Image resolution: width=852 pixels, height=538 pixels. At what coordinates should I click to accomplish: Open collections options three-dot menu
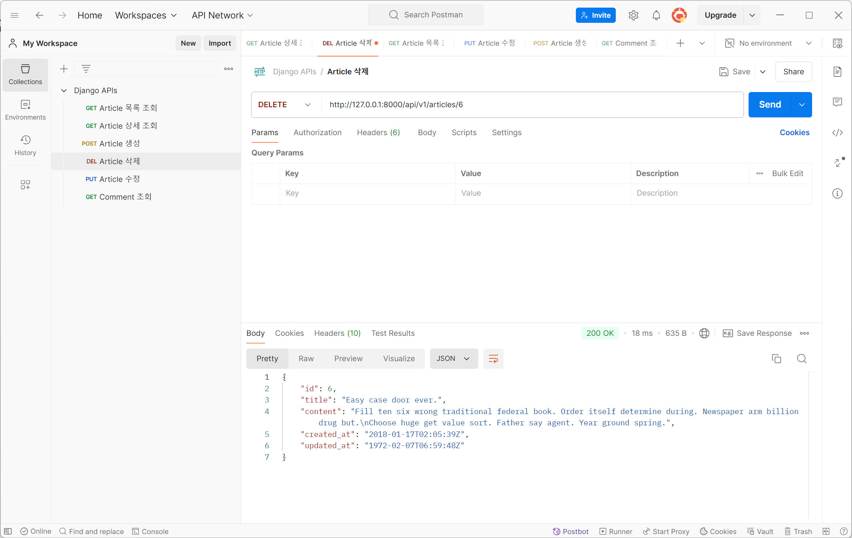(229, 69)
